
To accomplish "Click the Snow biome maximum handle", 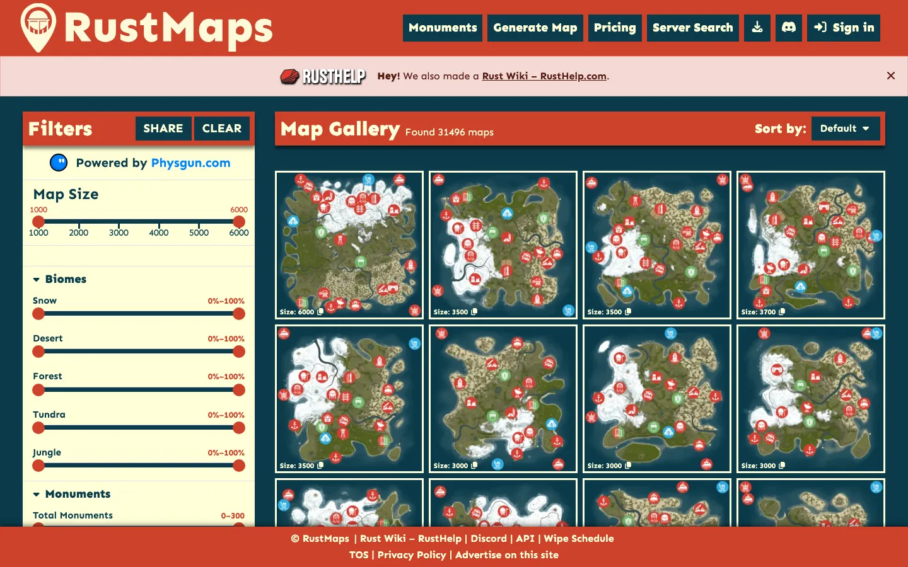I will pos(239,314).
